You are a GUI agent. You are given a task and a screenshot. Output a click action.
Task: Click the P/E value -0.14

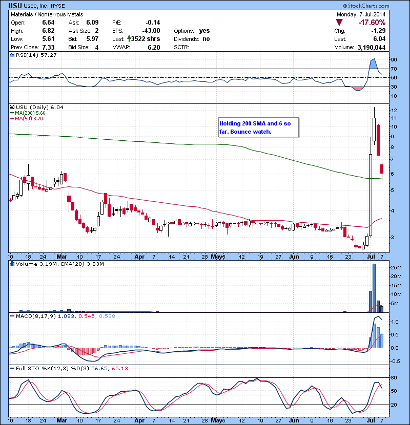click(153, 23)
